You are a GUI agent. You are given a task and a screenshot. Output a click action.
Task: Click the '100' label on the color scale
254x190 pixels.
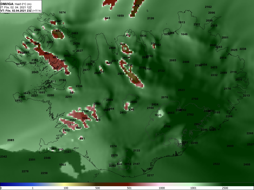click(x=66, y=188)
